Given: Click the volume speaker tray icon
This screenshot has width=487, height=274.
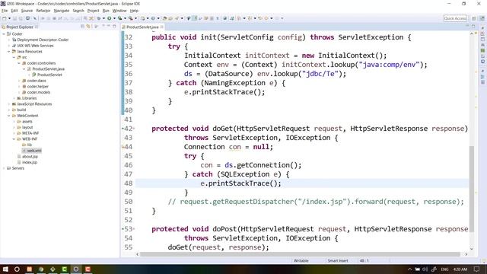Looking at the screenshot, I should 425,269.
